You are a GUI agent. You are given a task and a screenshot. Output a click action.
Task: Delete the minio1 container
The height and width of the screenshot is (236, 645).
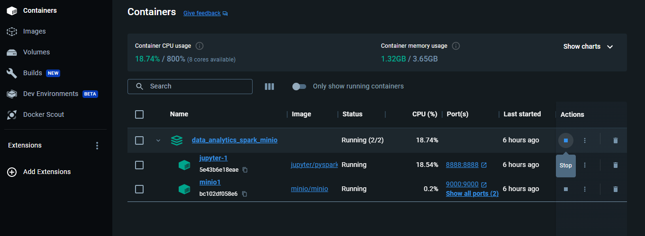coord(615,189)
